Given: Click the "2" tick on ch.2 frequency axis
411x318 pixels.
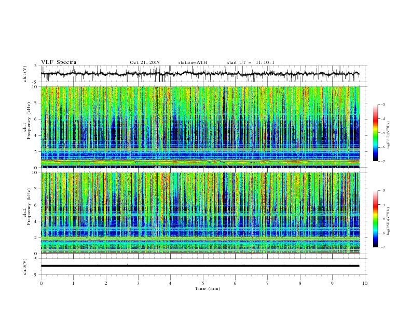Looking at the screenshot, I should point(36,237).
